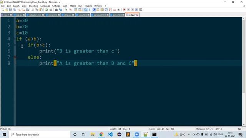
Task: Collapse the fold marker at line 4
Action: pyautogui.click(x=15, y=39)
